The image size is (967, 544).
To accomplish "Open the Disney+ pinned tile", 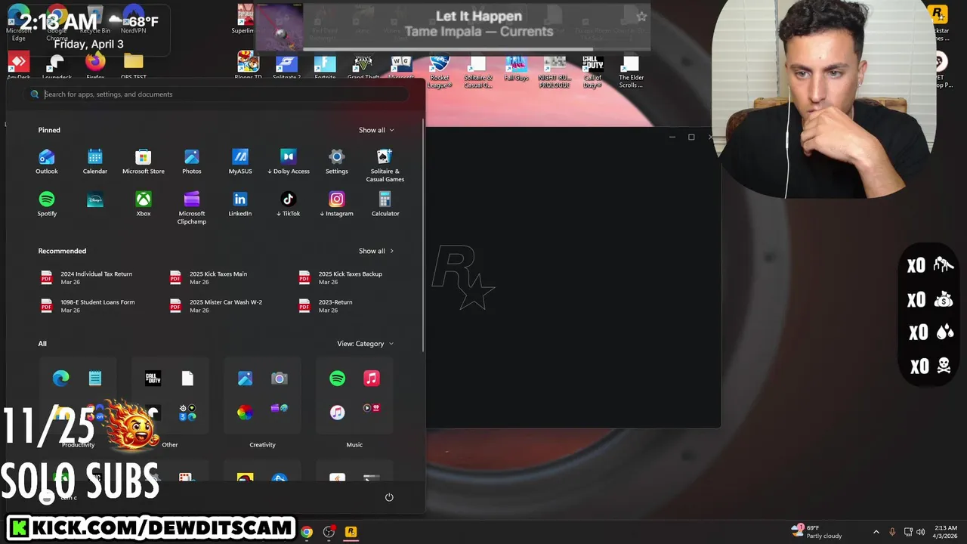I will [94, 201].
